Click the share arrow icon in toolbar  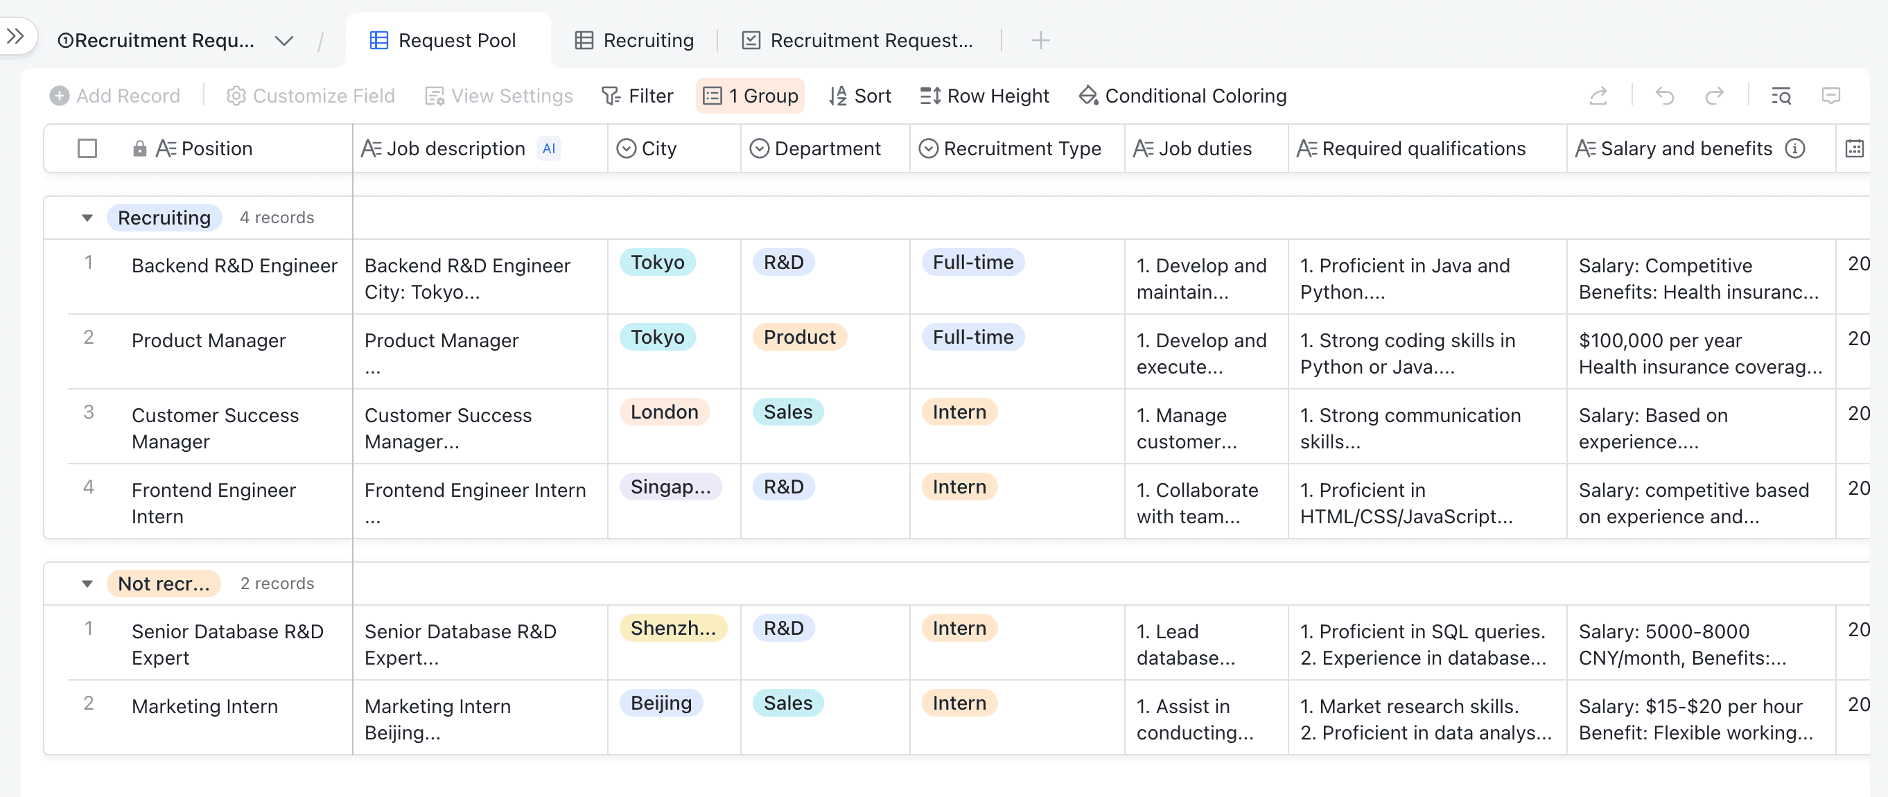[x=1598, y=96]
